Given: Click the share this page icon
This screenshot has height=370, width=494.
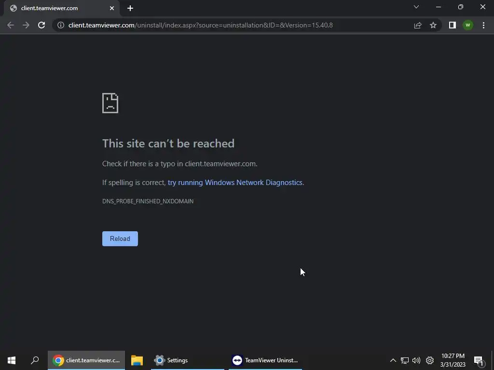Looking at the screenshot, I should click(x=418, y=25).
